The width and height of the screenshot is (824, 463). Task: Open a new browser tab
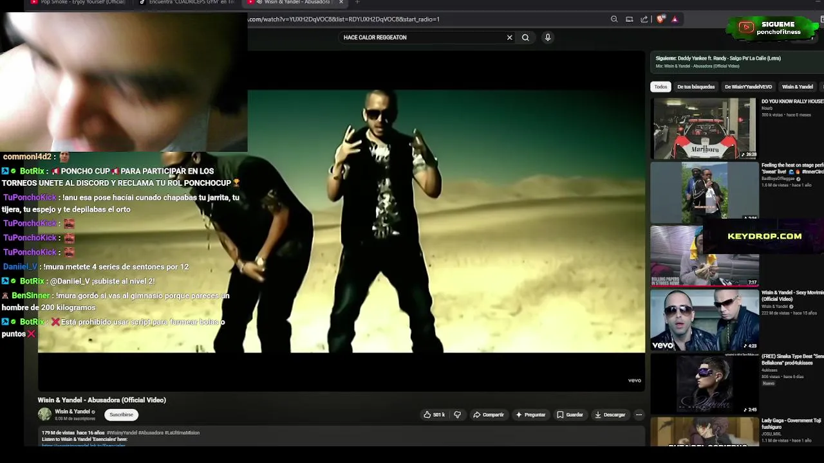pos(357,3)
